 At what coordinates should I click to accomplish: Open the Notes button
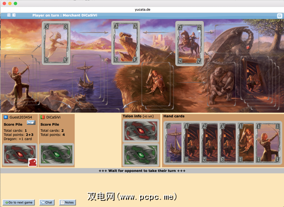point(67,202)
